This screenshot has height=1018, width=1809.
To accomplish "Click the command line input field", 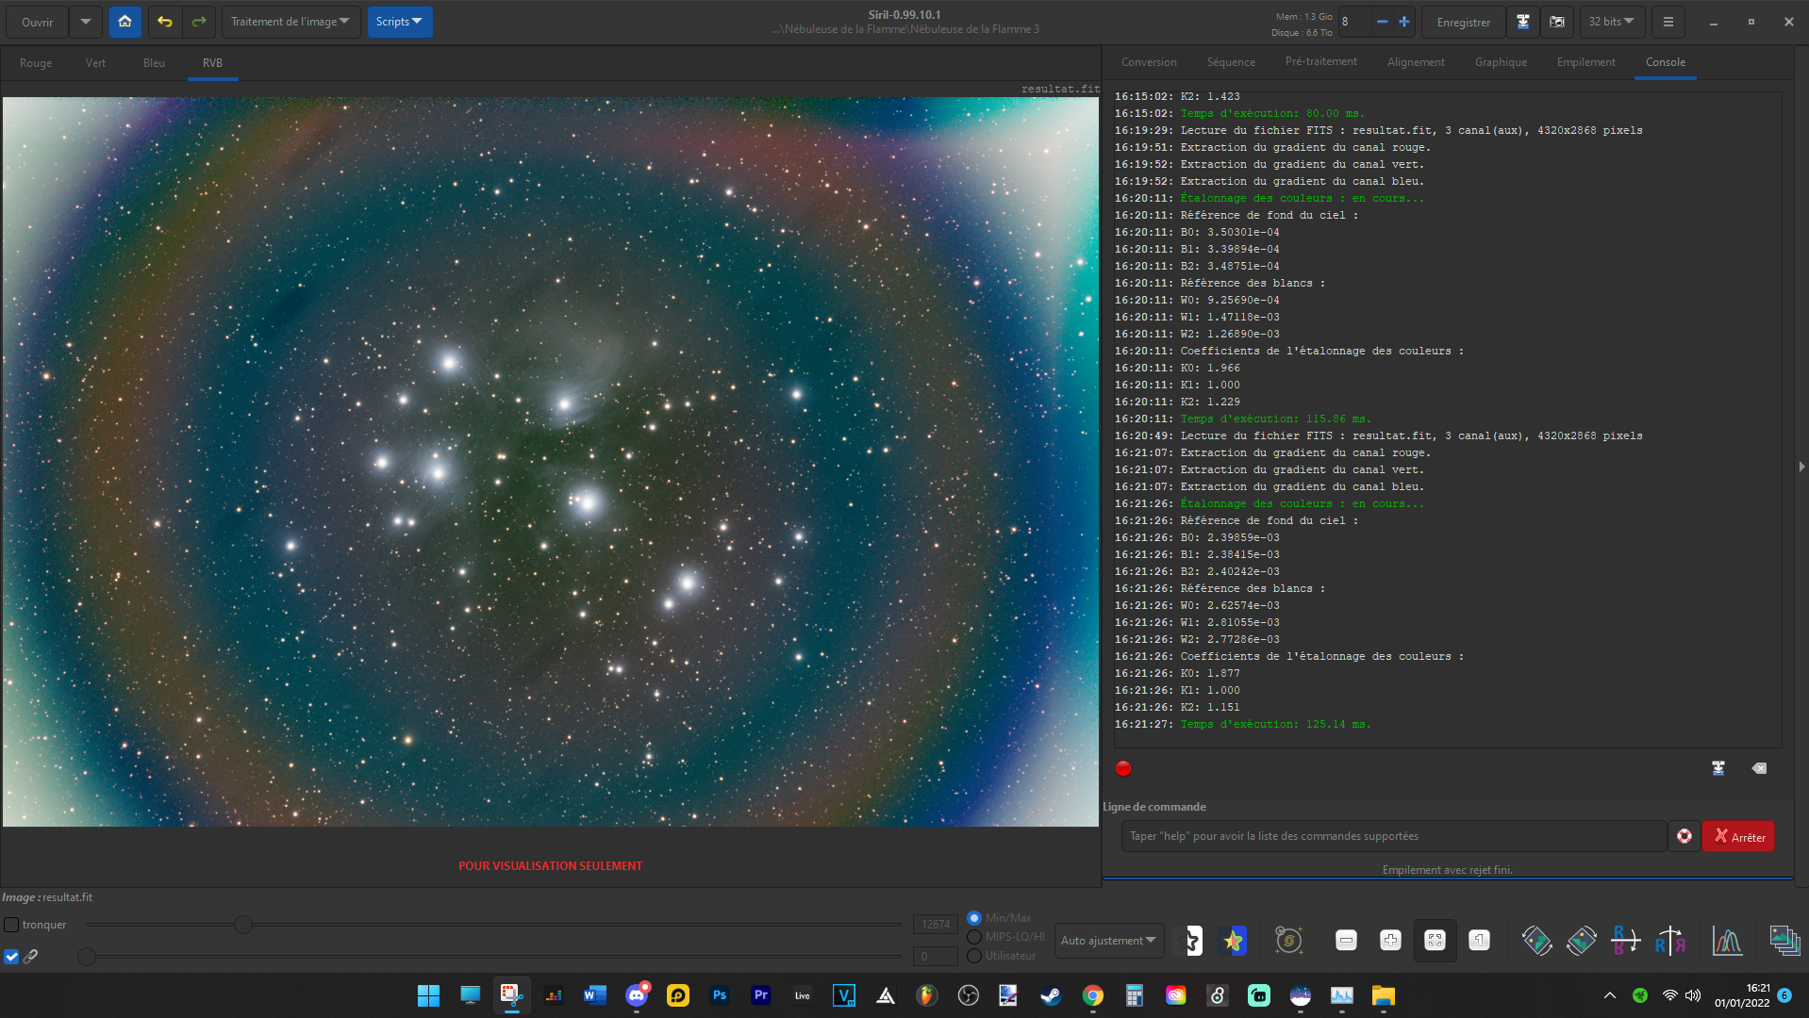I will pos(1393,836).
